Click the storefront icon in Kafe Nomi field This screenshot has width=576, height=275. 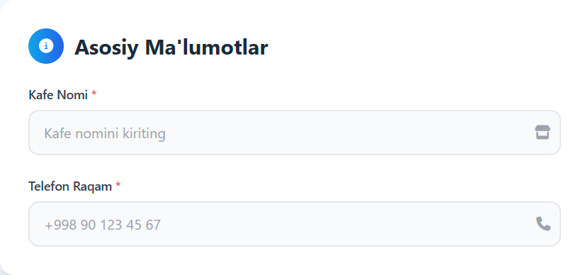(x=542, y=133)
